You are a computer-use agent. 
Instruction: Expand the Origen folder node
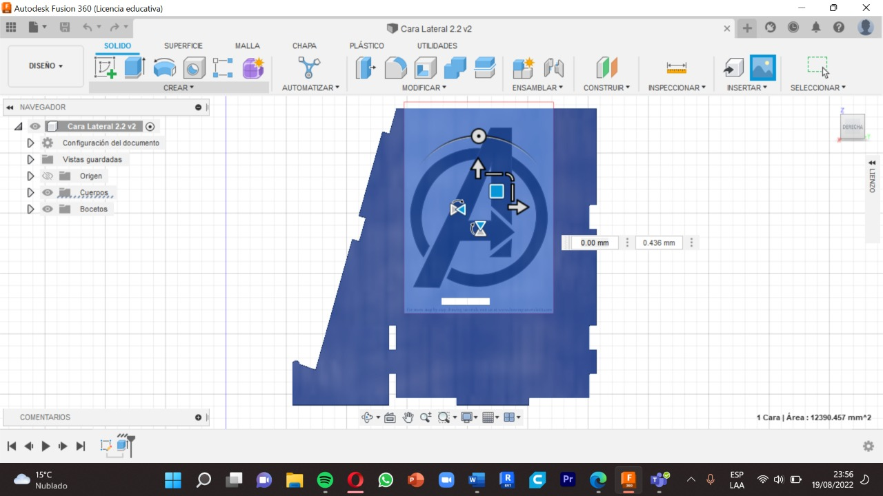pos(30,176)
